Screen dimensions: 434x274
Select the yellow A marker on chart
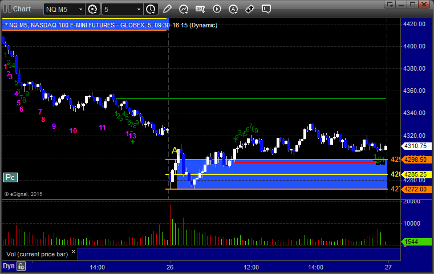[x=175, y=151]
